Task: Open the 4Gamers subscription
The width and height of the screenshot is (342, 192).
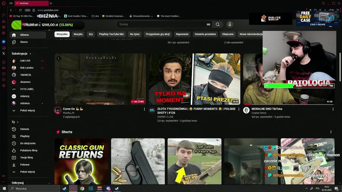Action: (28, 82)
